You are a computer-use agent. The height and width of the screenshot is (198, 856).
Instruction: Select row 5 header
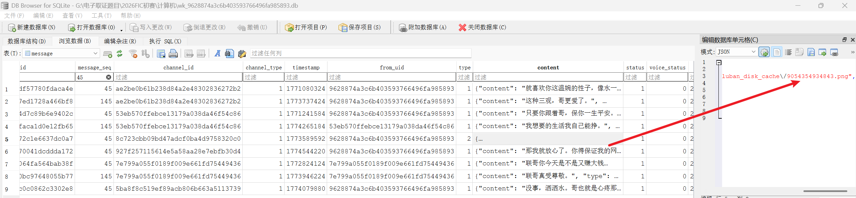[7, 139]
